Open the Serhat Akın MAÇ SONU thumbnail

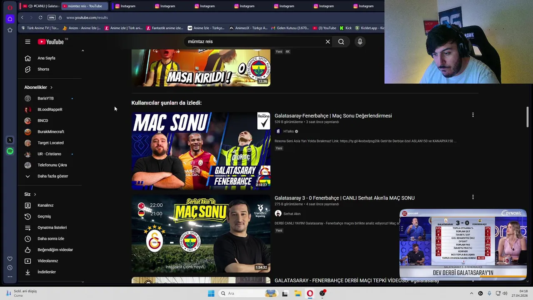pos(201,233)
